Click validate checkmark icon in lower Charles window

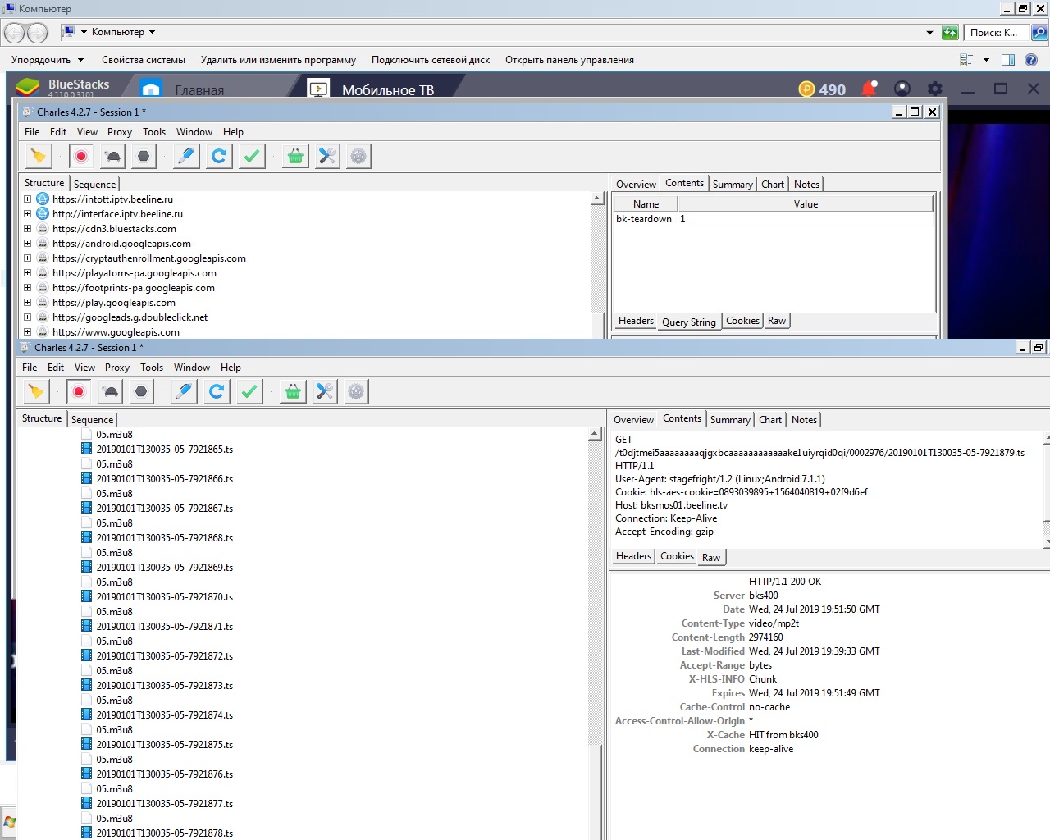point(249,391)
